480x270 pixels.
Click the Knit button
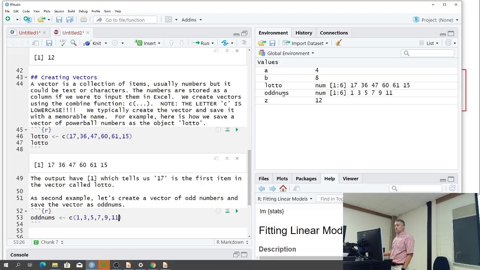coord(93,43)
